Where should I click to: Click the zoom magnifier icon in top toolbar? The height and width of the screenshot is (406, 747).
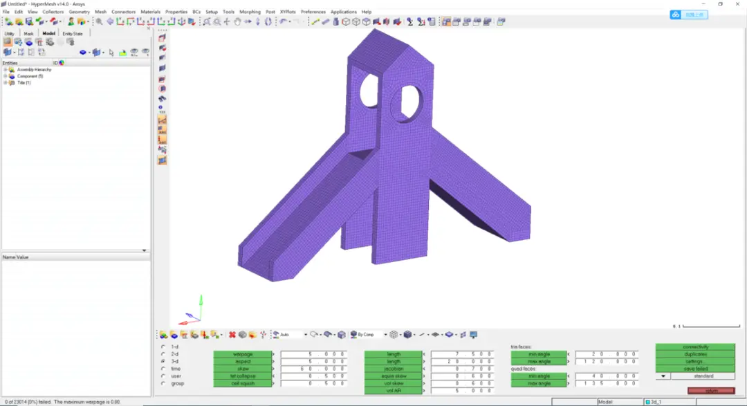pos(99,21)
